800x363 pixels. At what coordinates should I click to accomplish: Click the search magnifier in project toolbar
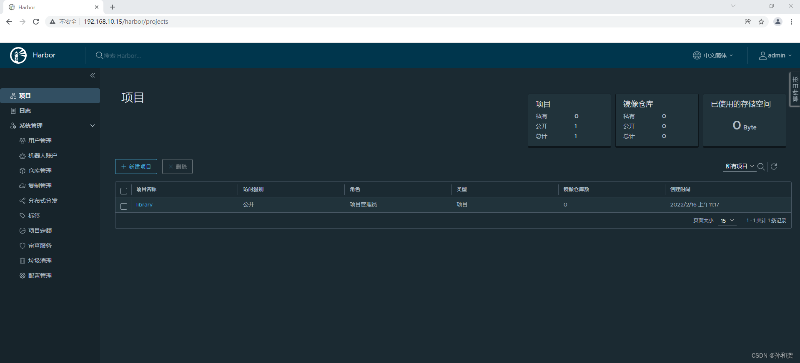point(761,167)
